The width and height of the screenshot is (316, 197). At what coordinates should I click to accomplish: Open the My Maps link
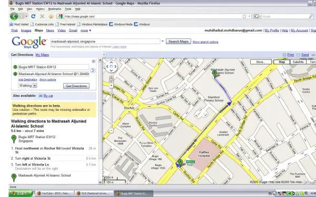tap(42, 55)
